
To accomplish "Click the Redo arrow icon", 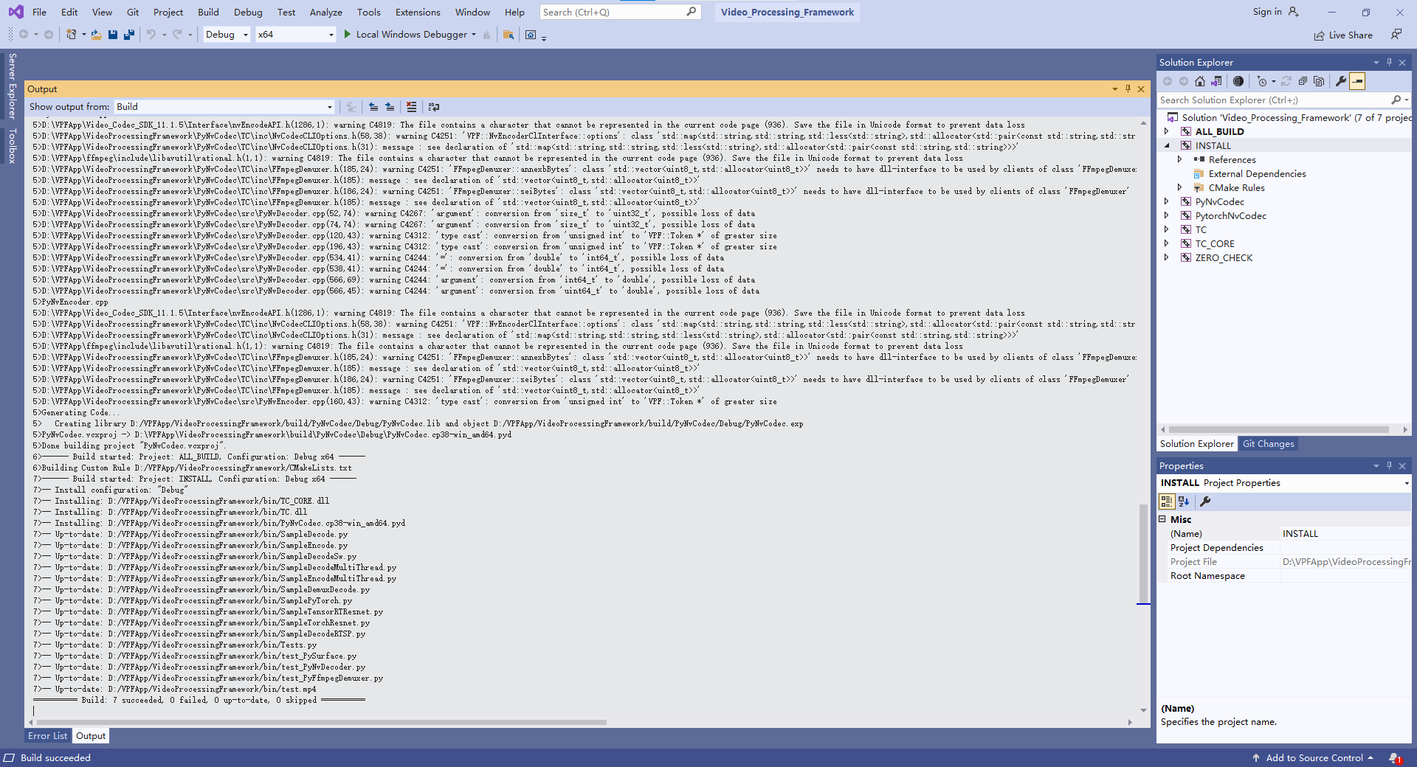I will tap(177, 35).
